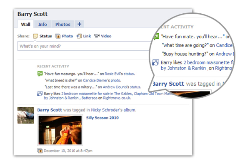Focus the What's on your mind box

(x=84, y=46)
